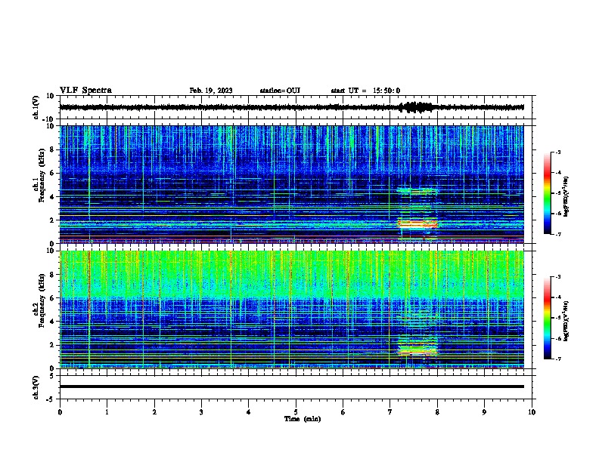Image resolution: width=599 pixels, height=462 pixels.
Task: Click the time-axis tick label "9"
Action: point(484,412)
